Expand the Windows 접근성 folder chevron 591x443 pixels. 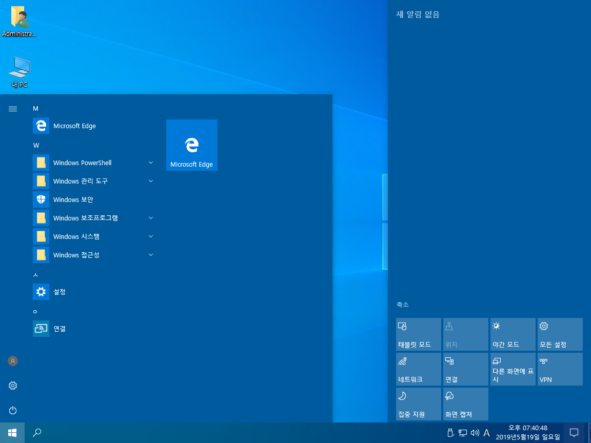tap(151, 255)
